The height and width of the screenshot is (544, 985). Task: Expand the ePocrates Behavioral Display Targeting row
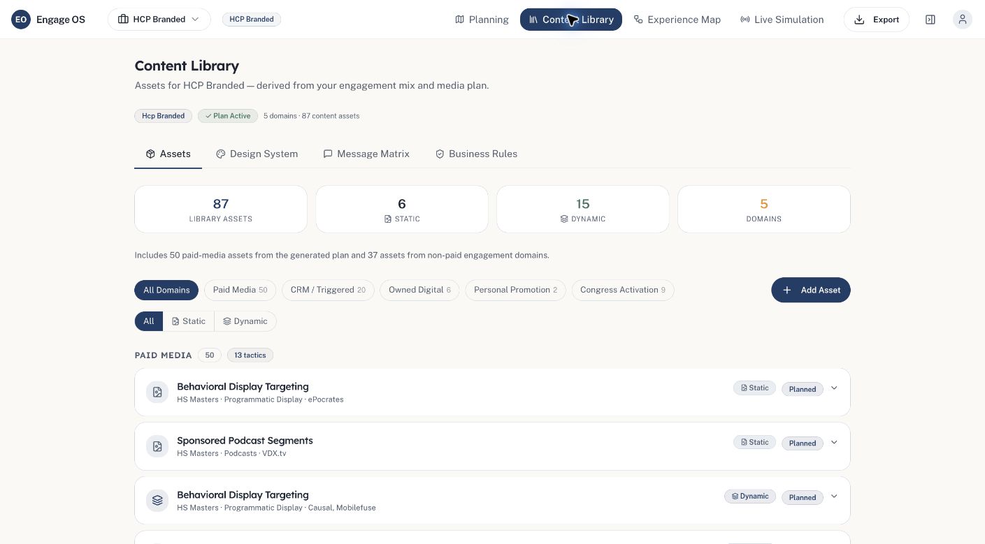tap(834, 388)
